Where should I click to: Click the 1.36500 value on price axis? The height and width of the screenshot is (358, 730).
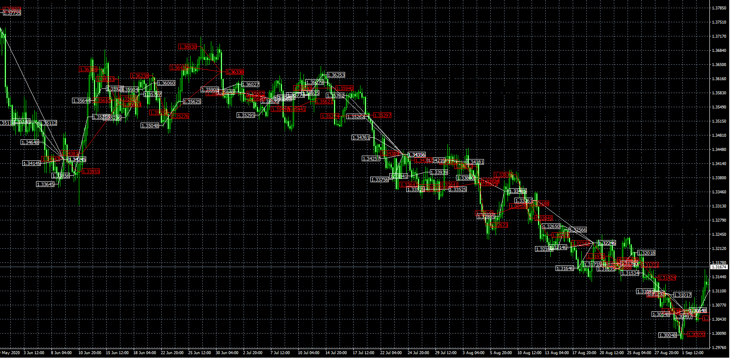click(719, 64)
